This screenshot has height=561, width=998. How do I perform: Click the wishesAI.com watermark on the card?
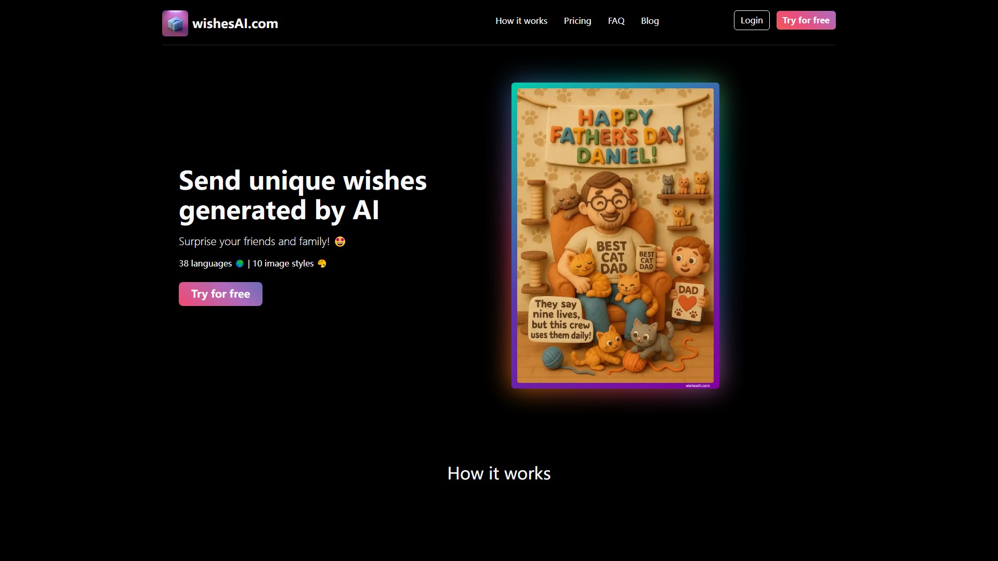697,385
